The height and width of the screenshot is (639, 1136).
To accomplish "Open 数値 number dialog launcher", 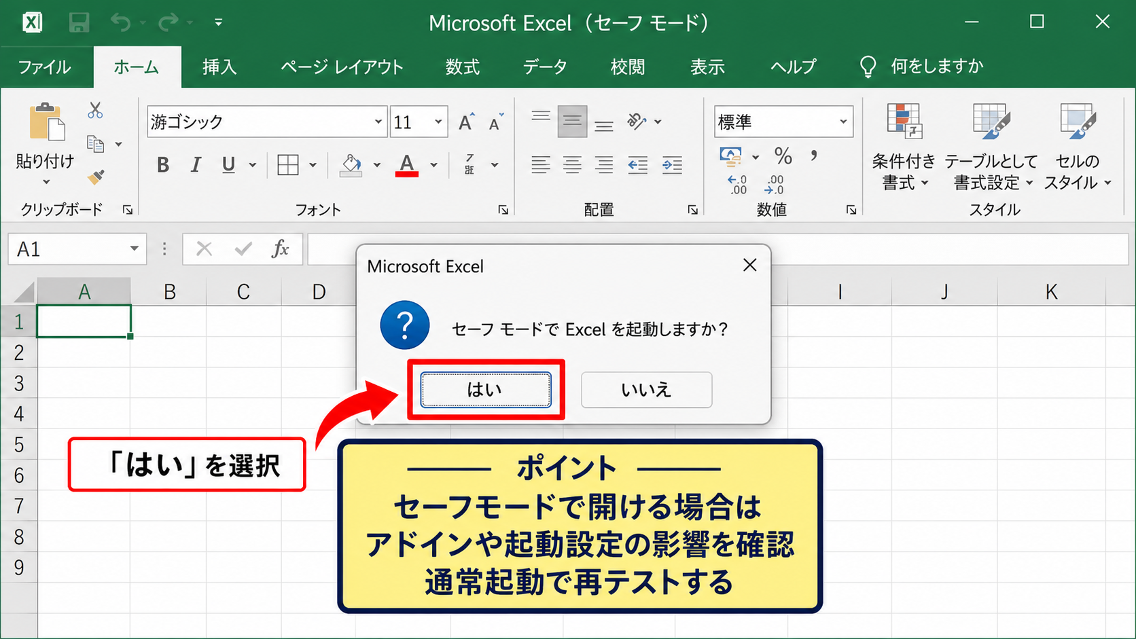I will (851, 210).
